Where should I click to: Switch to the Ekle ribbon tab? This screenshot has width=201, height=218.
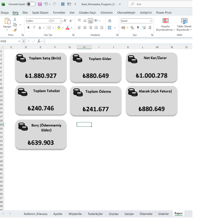(25, 13)
